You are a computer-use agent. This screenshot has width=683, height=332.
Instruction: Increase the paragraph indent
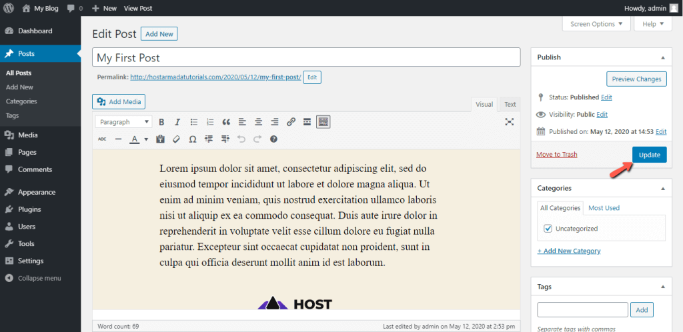tap(225, 139)
